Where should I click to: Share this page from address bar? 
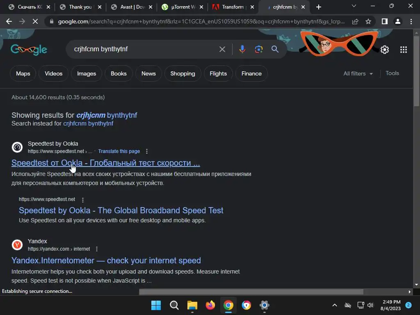coord(355,21)
